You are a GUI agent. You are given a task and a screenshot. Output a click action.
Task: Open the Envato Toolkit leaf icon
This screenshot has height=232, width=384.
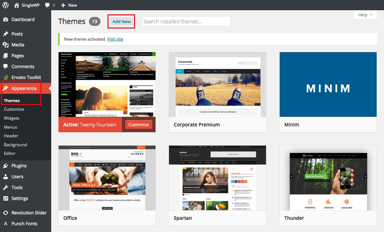click(6, 77)
